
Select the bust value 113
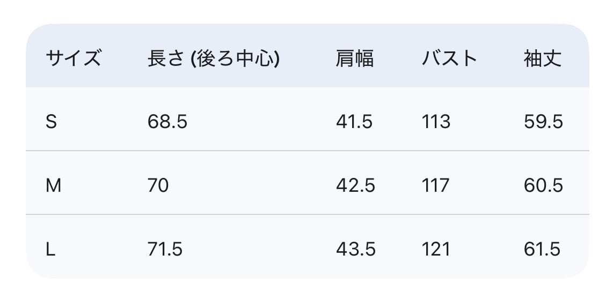click(436, 122)
